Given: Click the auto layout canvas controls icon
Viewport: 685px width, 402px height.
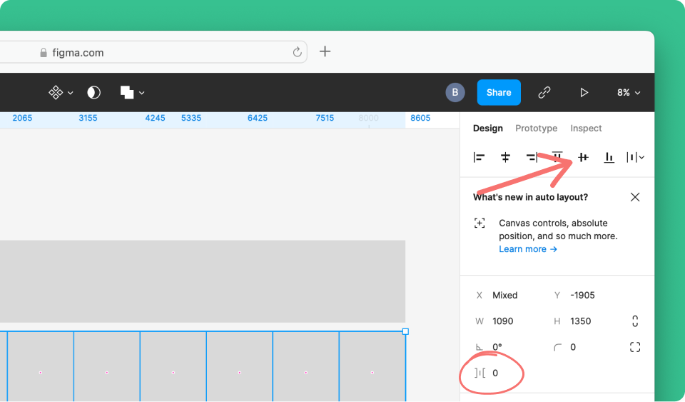Looking at the screenshot, I should pyautogui.click(x=479, y=223).
